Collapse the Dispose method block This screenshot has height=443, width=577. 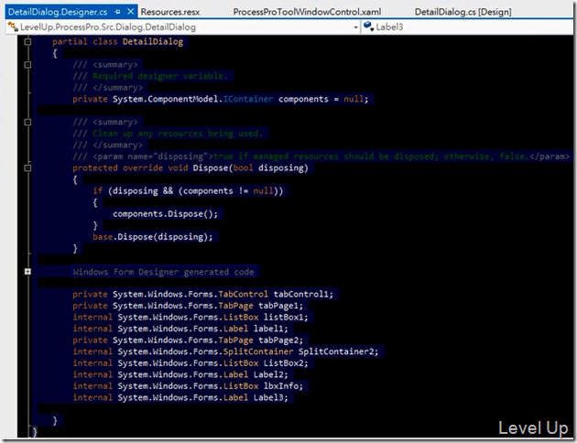point(27,168)
